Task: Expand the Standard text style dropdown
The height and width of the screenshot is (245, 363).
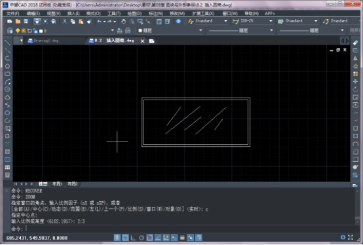Action: click(225, 21)
